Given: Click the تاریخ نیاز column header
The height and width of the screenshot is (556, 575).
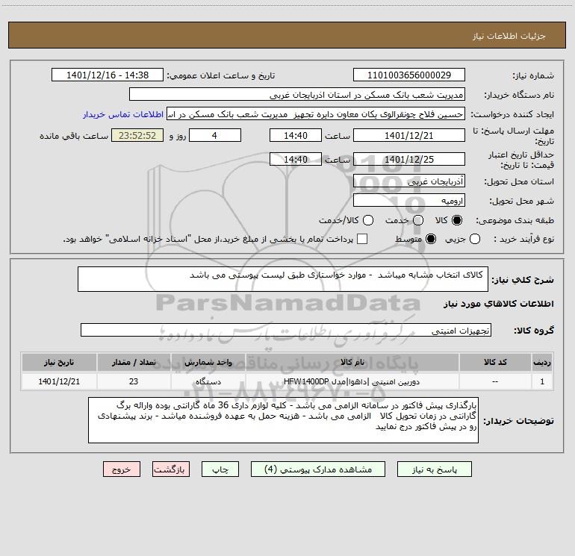Looking at the screenshot, I should click(x=59, y=362).
